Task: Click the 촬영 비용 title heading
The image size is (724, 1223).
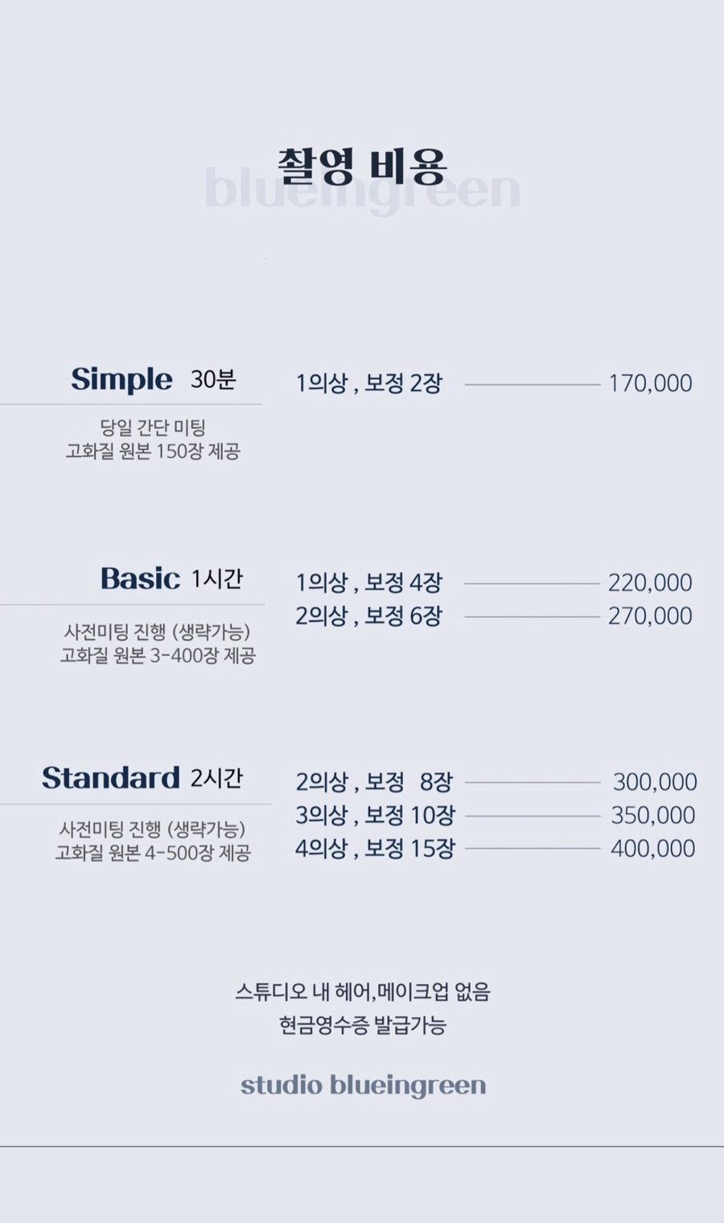Action: tap(362, 166)
